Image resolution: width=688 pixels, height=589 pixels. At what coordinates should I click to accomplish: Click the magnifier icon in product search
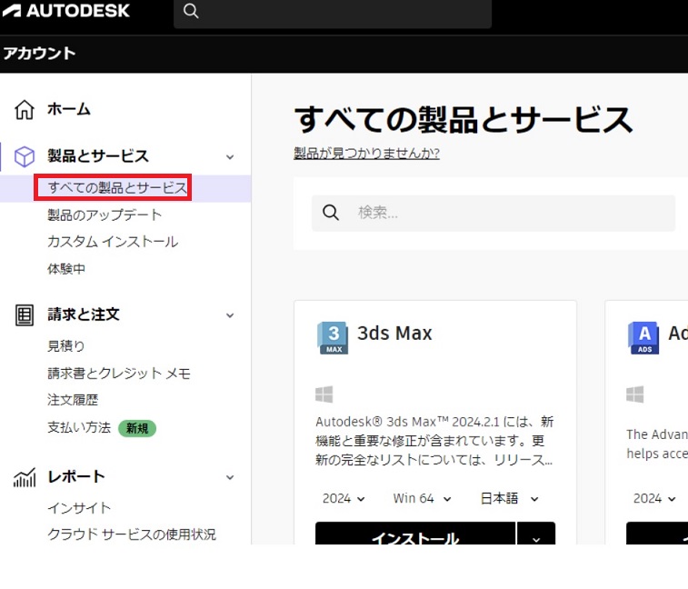click(331, 213)
